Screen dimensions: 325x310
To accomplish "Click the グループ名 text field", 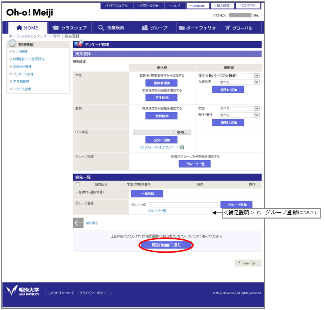I will 183,205.
